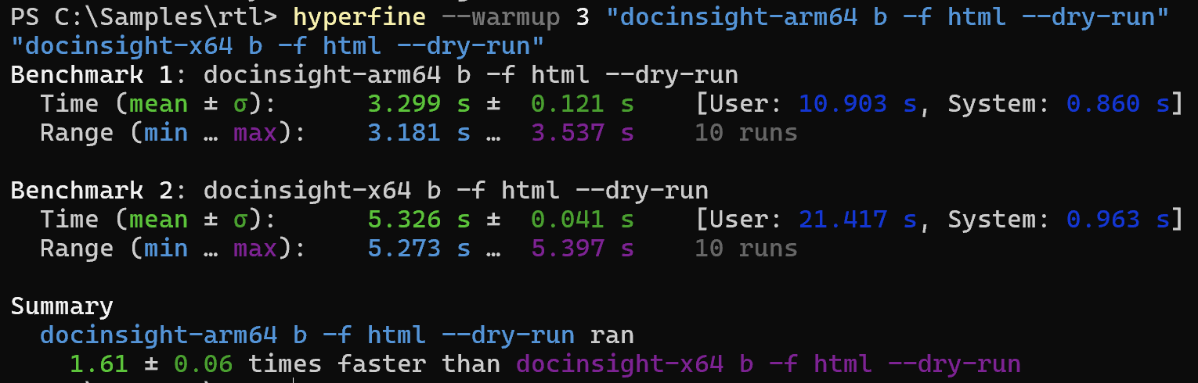1198x383 pixels.
Task: Click the Summary heading
Action: pos(62,306)
